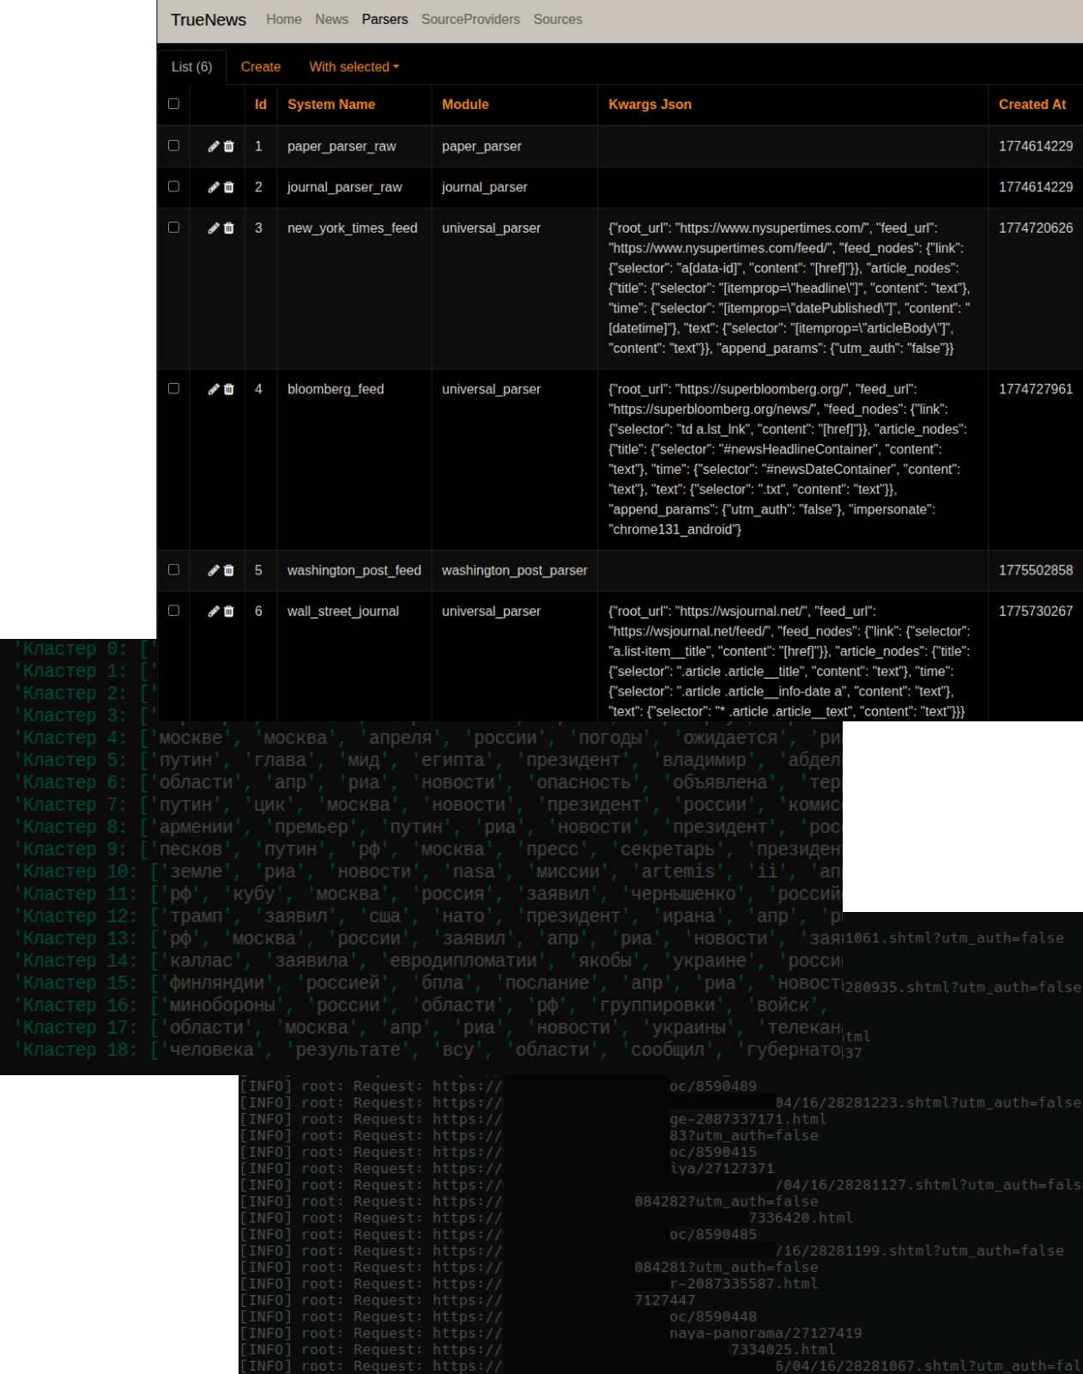Open the With selected dropdown
Screen dimensions: 1083x1374
pos(354,67)
